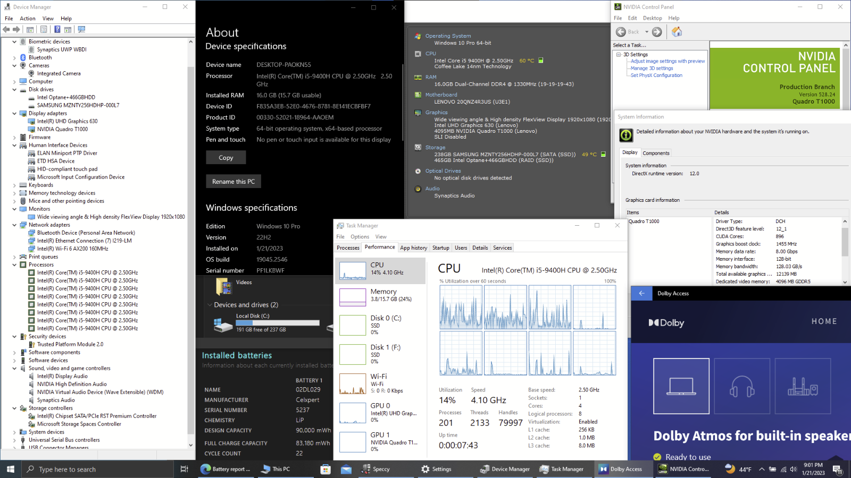The width and height of the screenshot is (851, 478).
Task: Expand Print queues node
Action: [14, 257]
